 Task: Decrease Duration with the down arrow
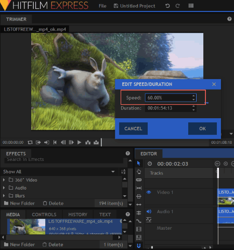click(x=193, y=110)
